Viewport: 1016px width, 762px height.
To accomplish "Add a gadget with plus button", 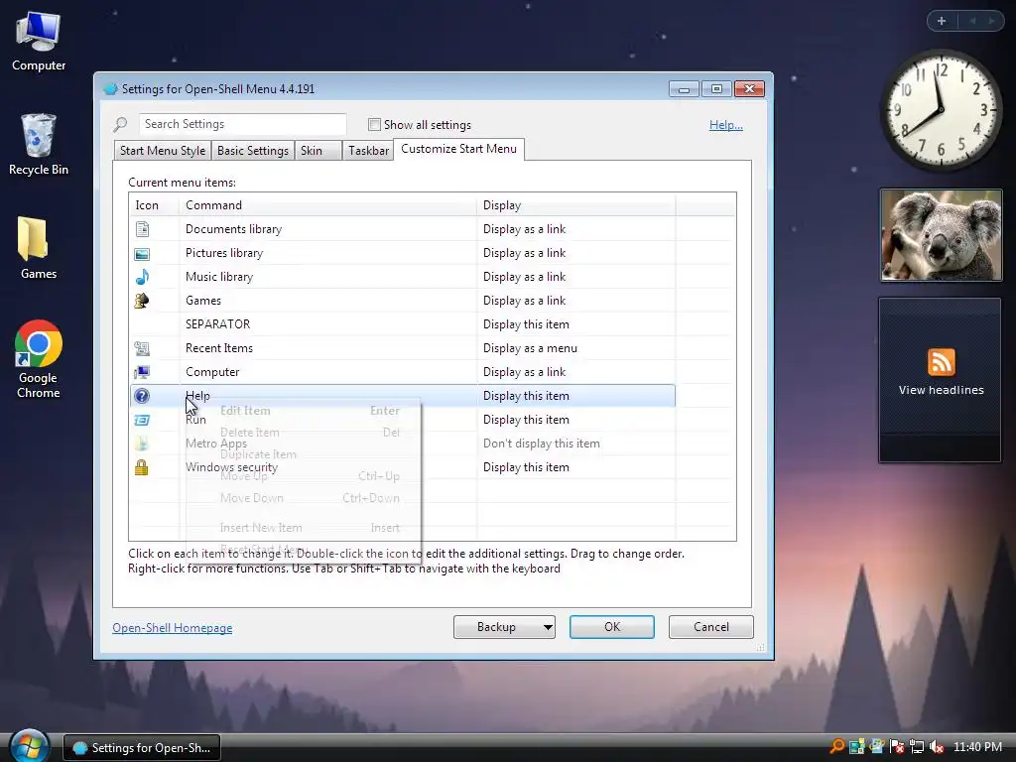I will click(942, 21).
